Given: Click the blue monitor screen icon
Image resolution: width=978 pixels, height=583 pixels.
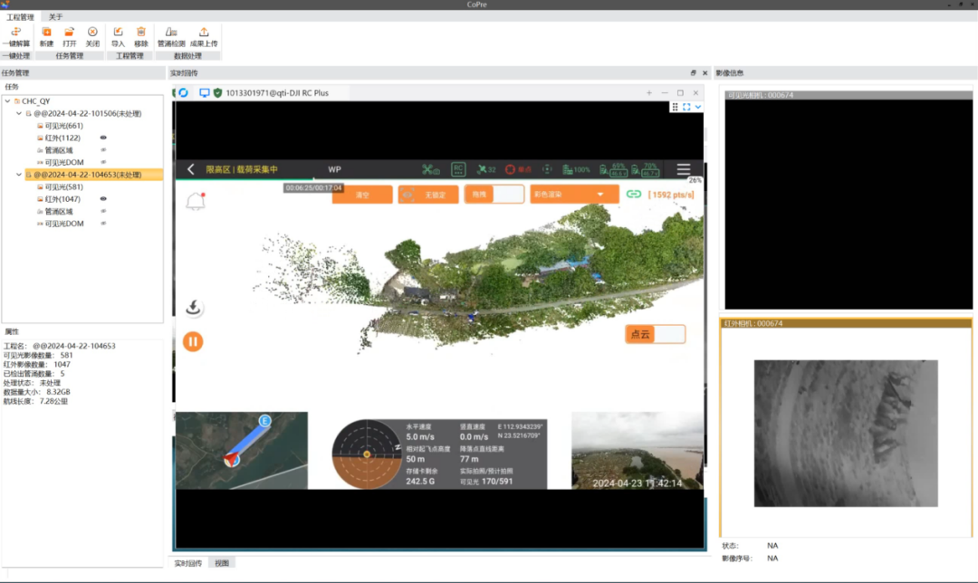Looking at the screenshot, I should [x=204, y=93].
